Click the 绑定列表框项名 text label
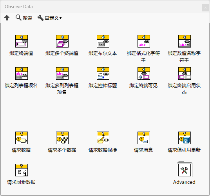The width and height of the screenshot is (210, 196). click(21, 86)
